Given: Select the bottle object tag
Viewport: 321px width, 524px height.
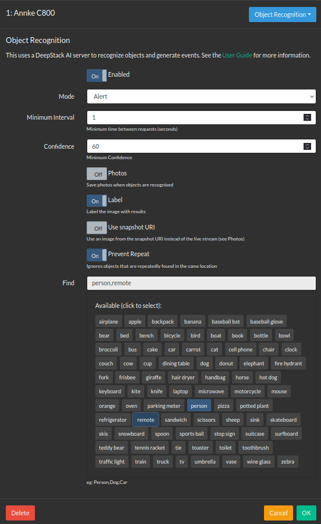Looking at the screenshot, I should pyautogui.click(x=261, y=336).
